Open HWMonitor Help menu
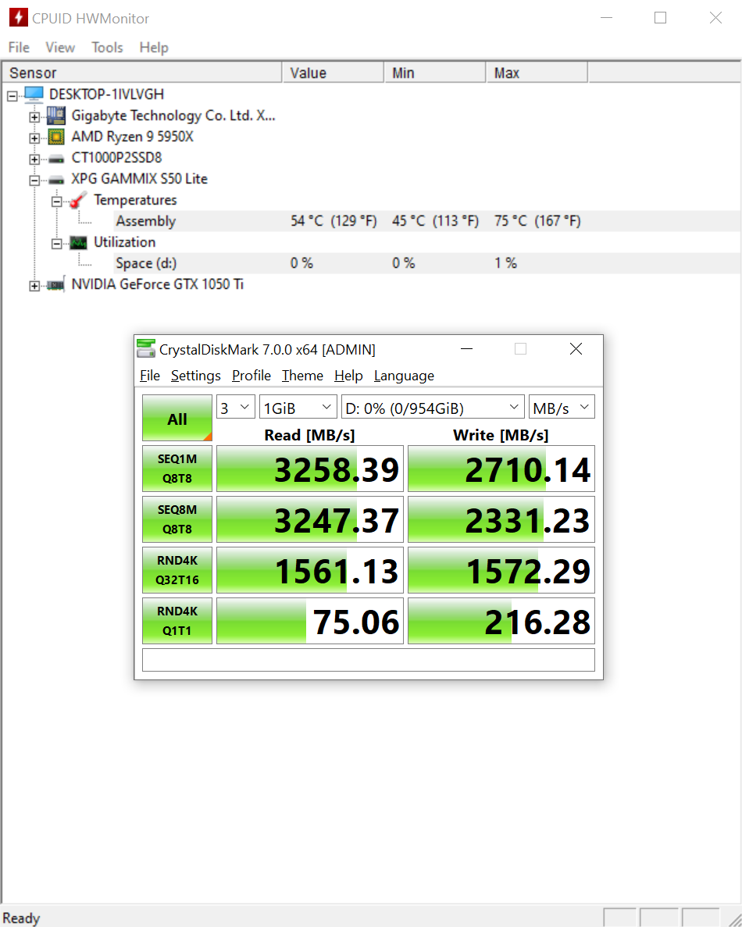This screenshot has width=742, height=927. [154, 48]
